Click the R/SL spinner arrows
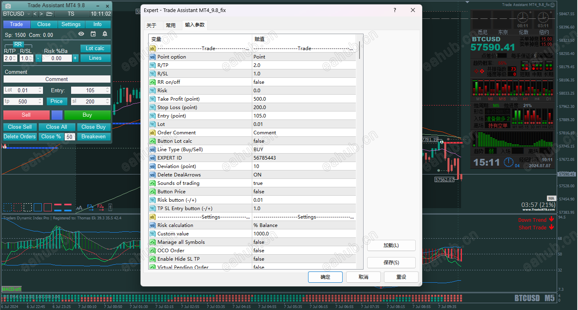The image size is (578, 310). tap(31, 58)
